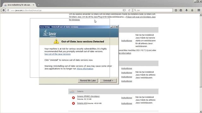
Task: Minimize the Java Setup dialog
Action: (x=111, y=27)
